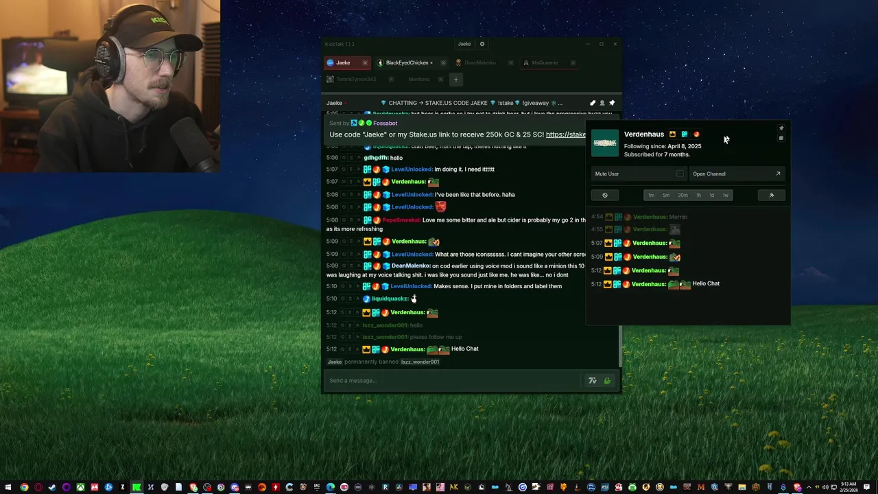Click the pin icon in chatroom header
This screenshot has height=494, width=878.
[612, 103]
